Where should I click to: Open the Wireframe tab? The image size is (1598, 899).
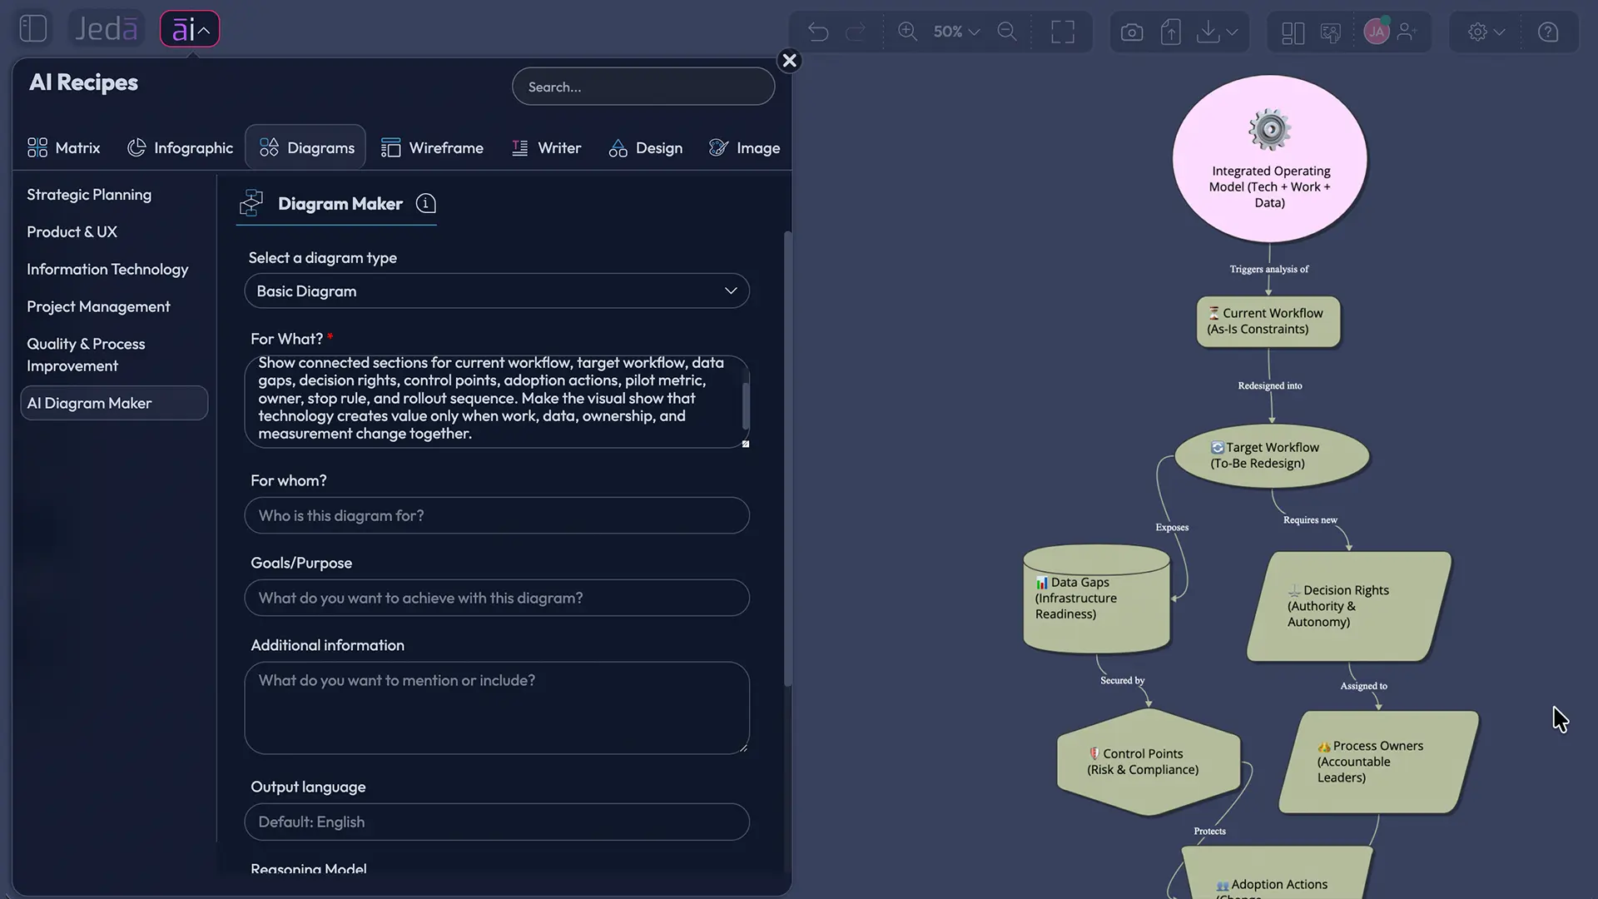tap(432, 148)
